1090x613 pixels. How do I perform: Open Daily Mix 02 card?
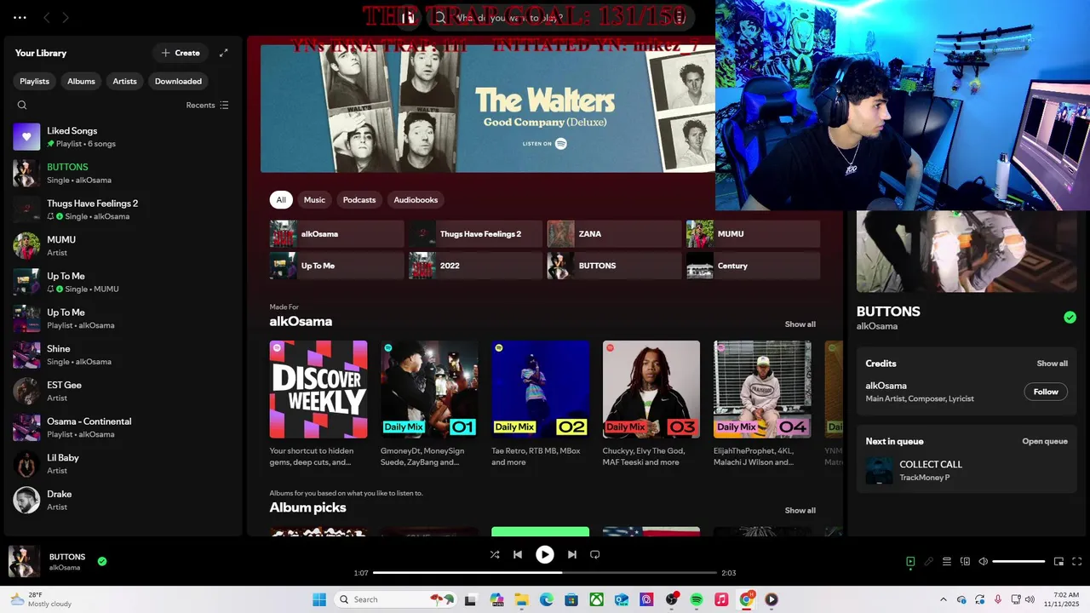click(540, 404)
